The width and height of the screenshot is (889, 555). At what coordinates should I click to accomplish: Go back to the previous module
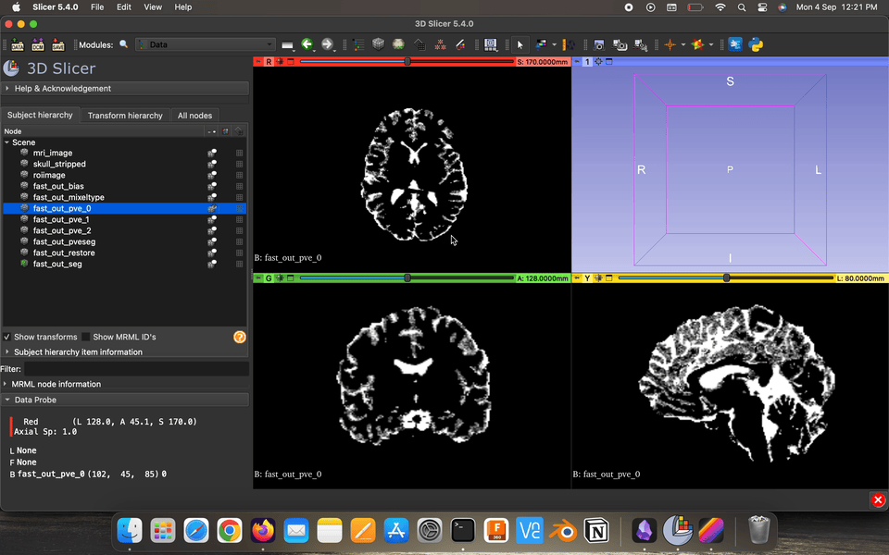click(307, 44)
